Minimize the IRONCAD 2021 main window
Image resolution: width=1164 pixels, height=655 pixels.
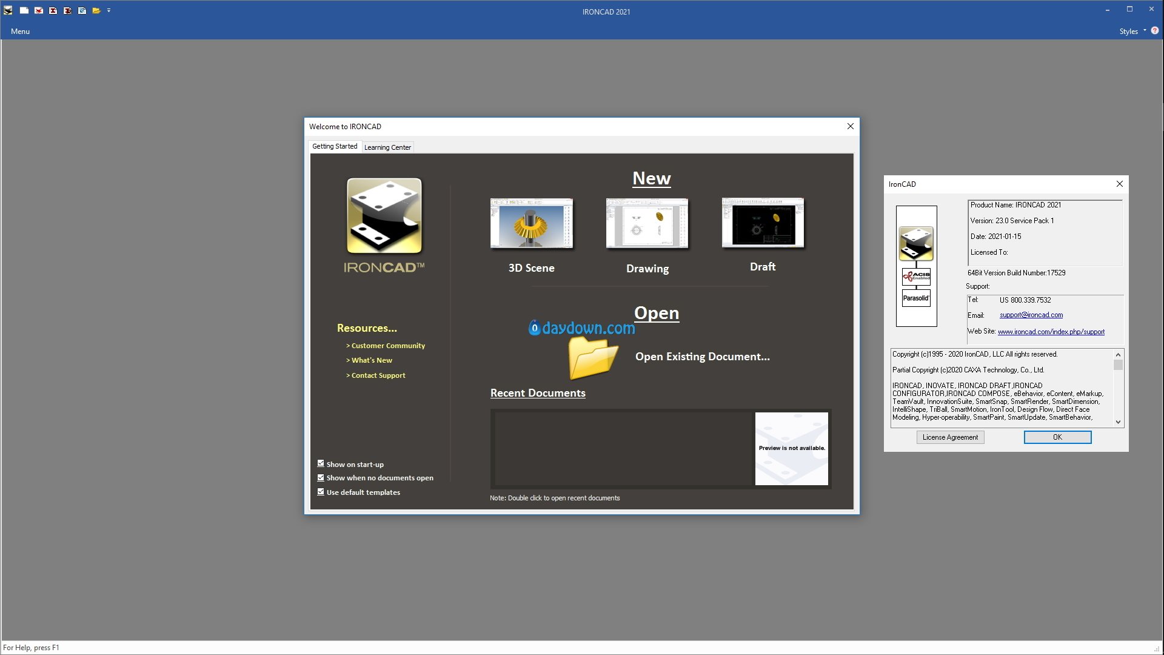click(x=1107, y=10)
